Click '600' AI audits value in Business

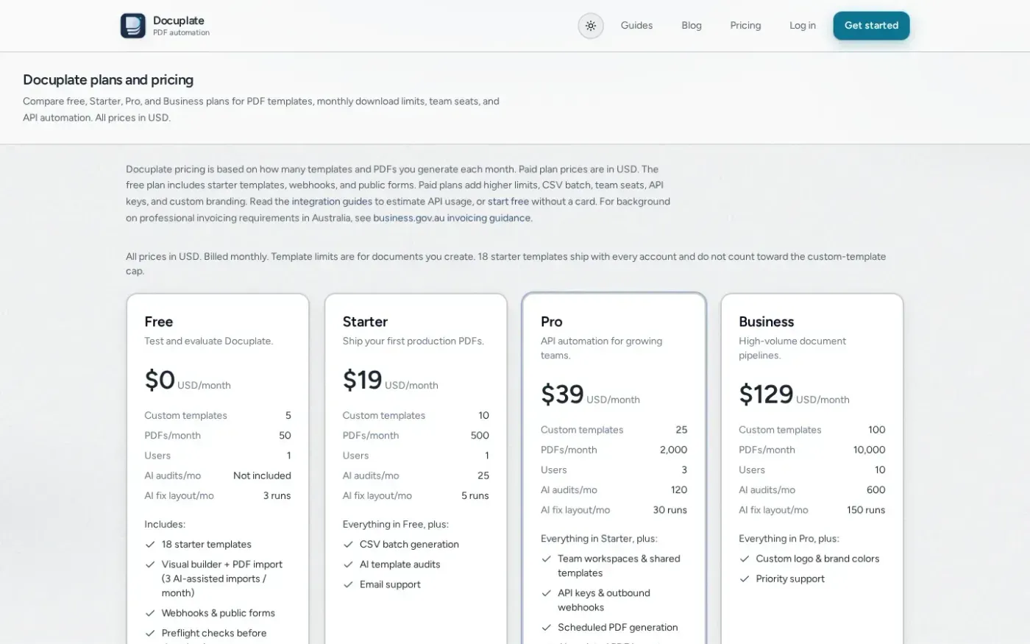876,489
